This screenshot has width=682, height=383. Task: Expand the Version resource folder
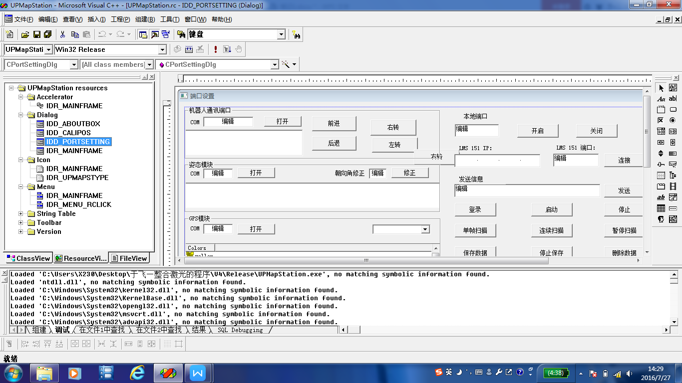coord(21,231)
